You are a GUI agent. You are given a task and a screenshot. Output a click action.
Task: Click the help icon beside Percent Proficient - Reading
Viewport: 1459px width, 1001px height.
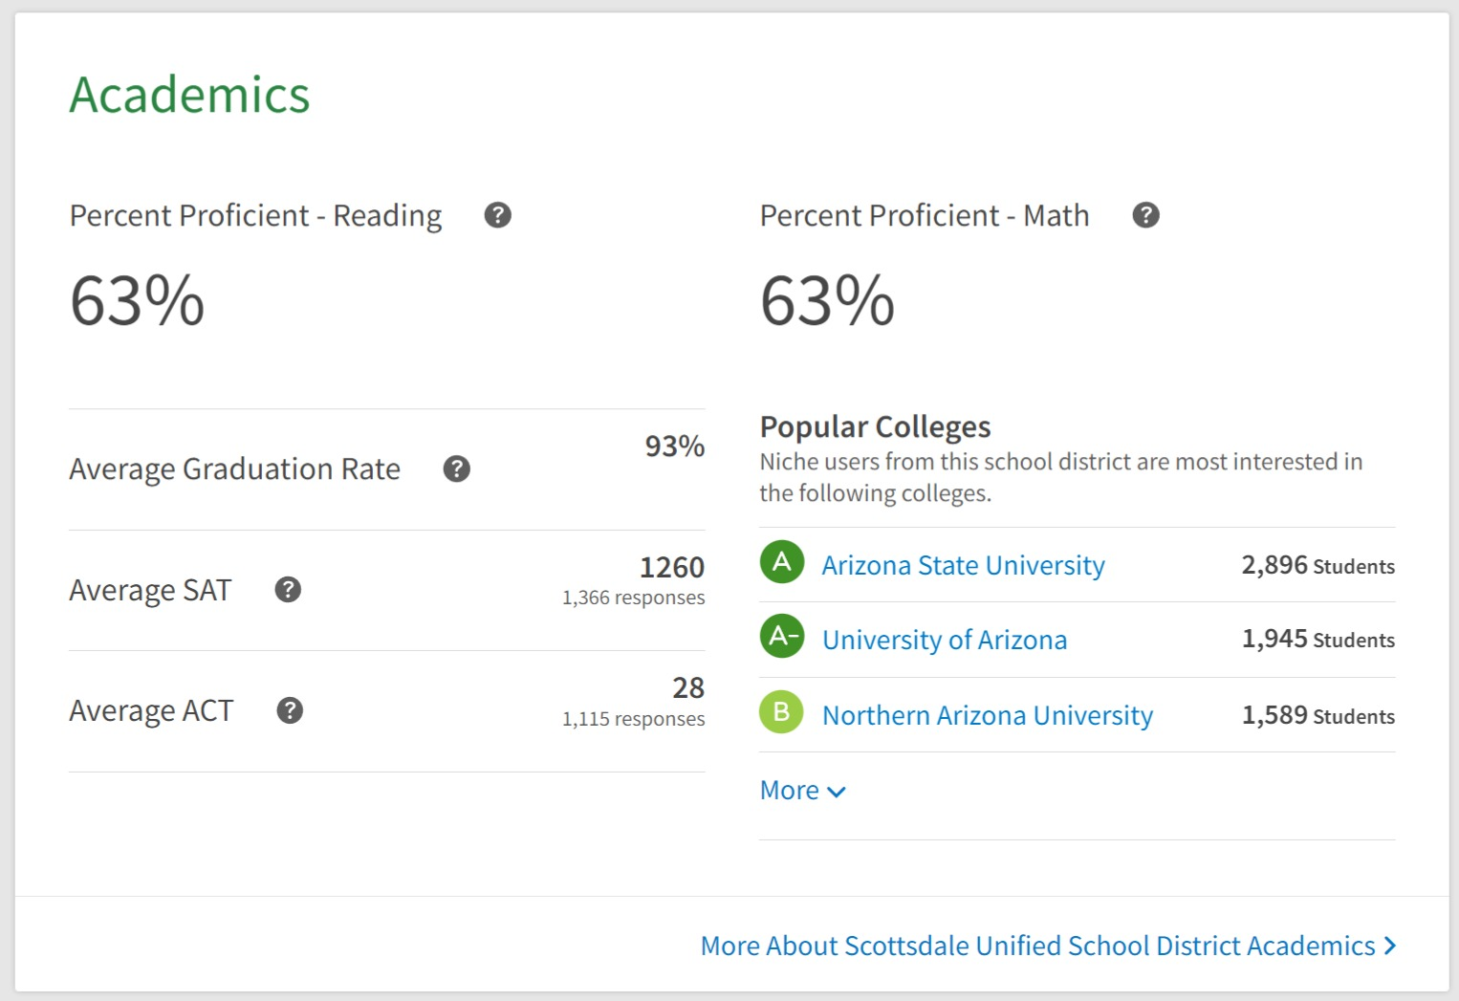click(497, 215)
